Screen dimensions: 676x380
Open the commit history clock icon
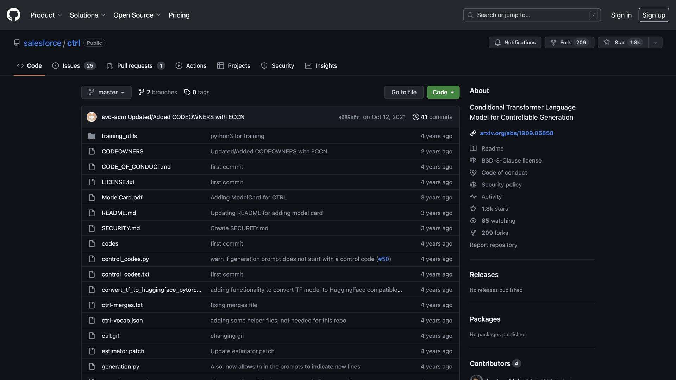(416, 117)
